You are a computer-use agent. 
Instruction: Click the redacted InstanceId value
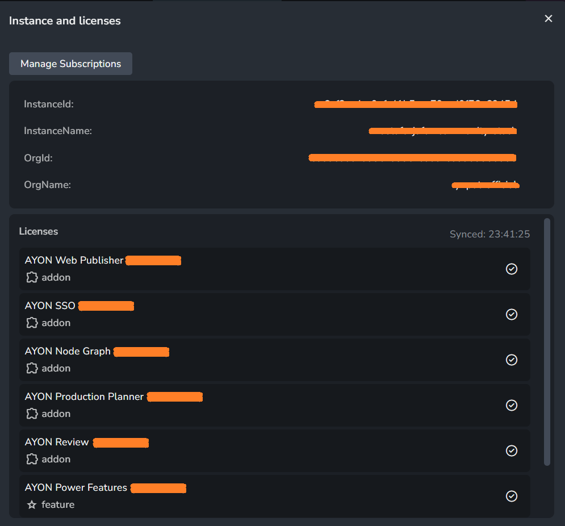(416, 104)
